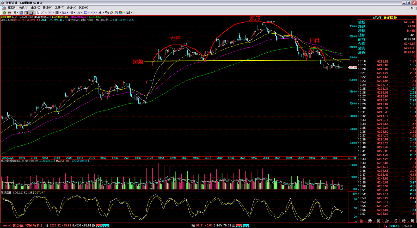417x228 pixels.
Task: Open the 分析(A) menu
Action: [71, 8]
